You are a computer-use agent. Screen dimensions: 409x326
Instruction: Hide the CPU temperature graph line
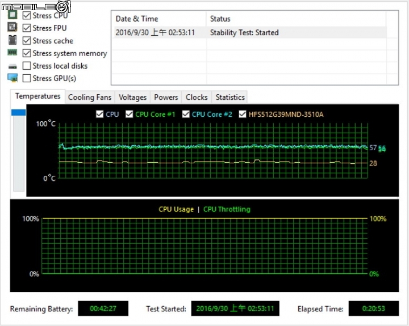coord(99,114)
